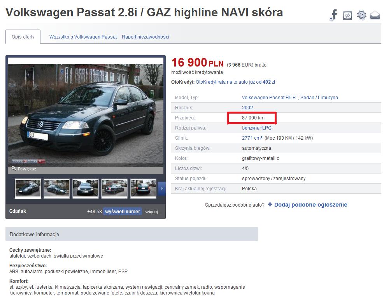This screenshot has height=298, width=384.
Task: Click the plus icon by Dodaj podobne ogłoszenie
Action: 270,205
